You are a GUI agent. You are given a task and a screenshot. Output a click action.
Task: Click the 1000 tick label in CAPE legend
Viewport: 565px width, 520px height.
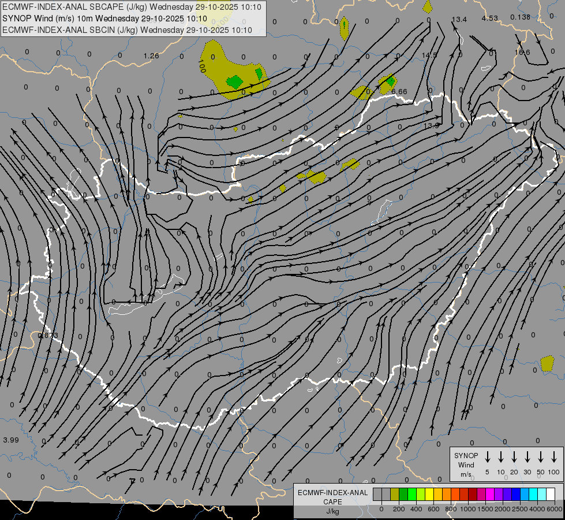(467, 509)
